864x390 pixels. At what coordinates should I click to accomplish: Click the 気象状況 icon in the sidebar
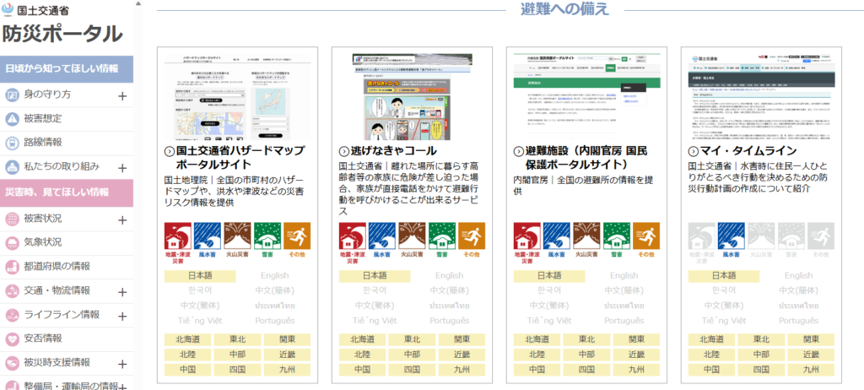[13, 243]
